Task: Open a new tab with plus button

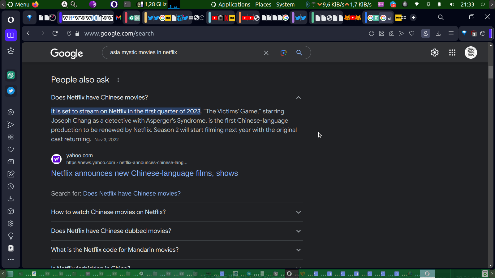Action: 413,18
